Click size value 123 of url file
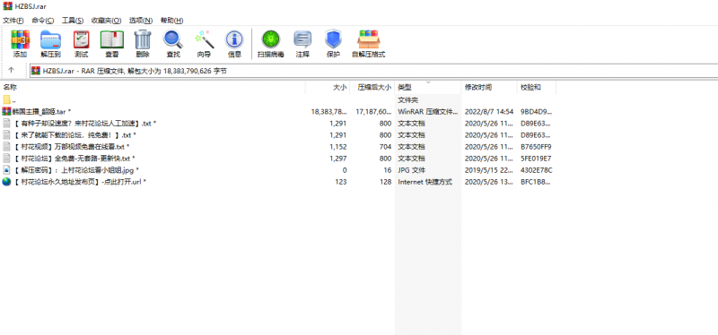 (x=341, y=182)
